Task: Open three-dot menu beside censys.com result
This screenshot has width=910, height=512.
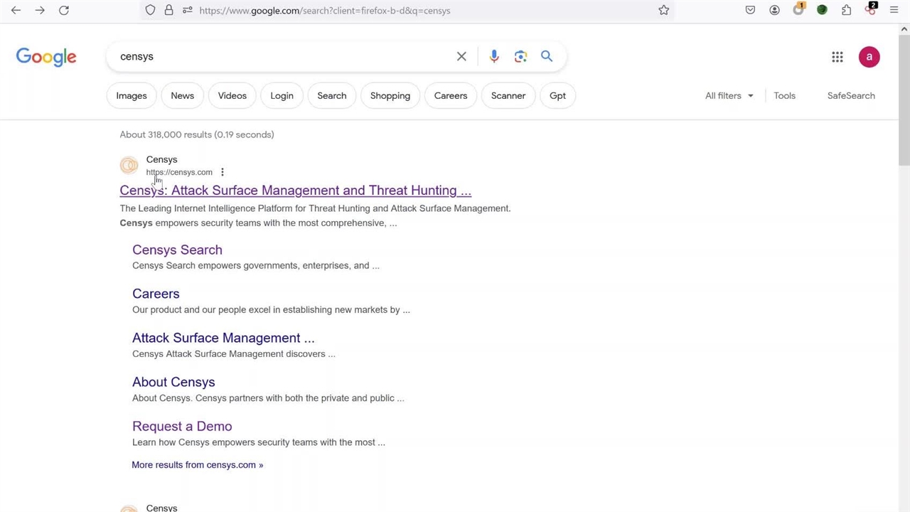Action: [x=223, y=172]
